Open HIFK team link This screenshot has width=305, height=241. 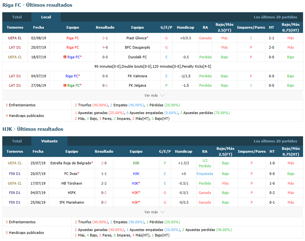point(72,193)
